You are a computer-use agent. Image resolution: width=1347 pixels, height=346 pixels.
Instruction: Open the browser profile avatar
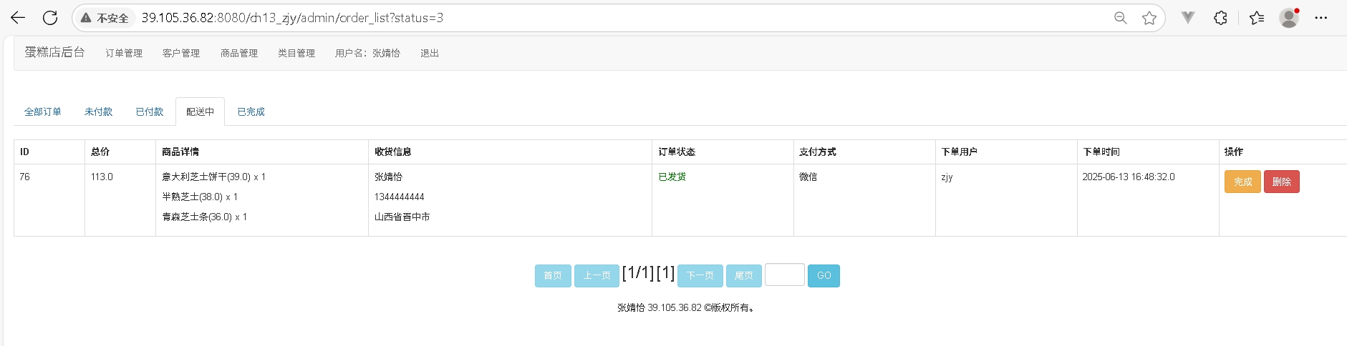(x=1289, y=18)
